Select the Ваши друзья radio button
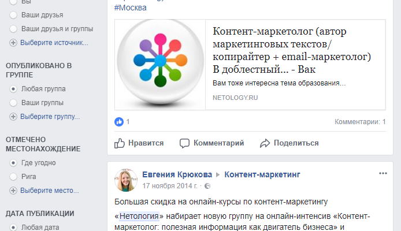The image size is (401, 231). [x=13, y=15]
